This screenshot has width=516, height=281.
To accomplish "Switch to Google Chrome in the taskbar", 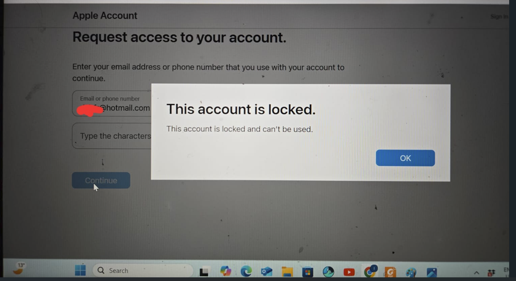I will (x=370, y=271).
